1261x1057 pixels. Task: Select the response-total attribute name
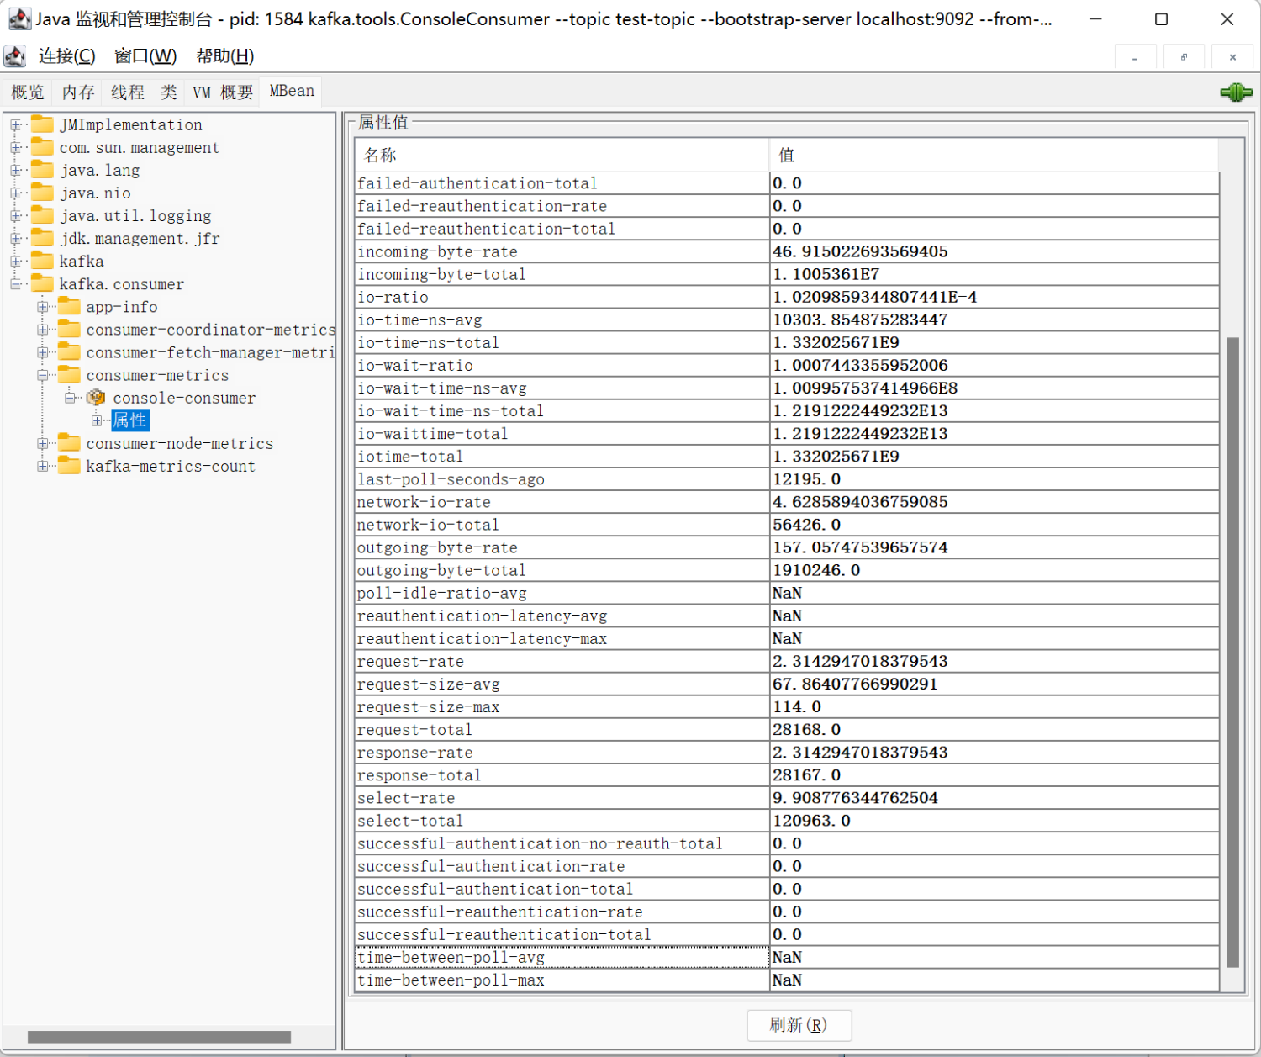coord(419,775)
